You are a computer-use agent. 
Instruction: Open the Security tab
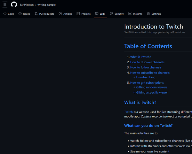[117, 14]
